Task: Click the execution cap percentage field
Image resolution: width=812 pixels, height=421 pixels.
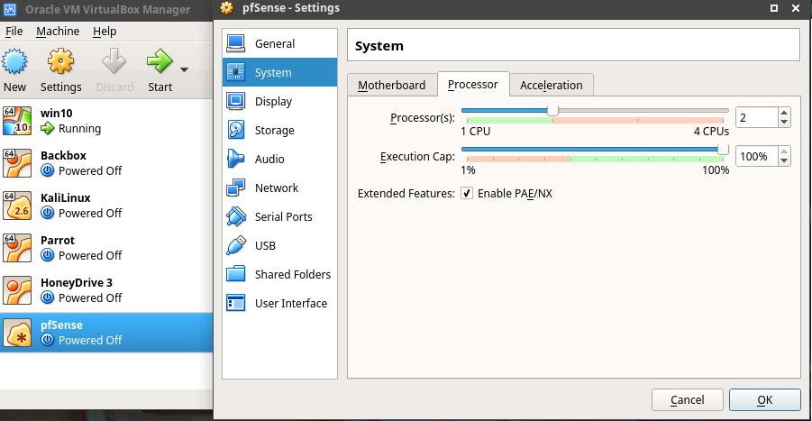Action: 757,156
